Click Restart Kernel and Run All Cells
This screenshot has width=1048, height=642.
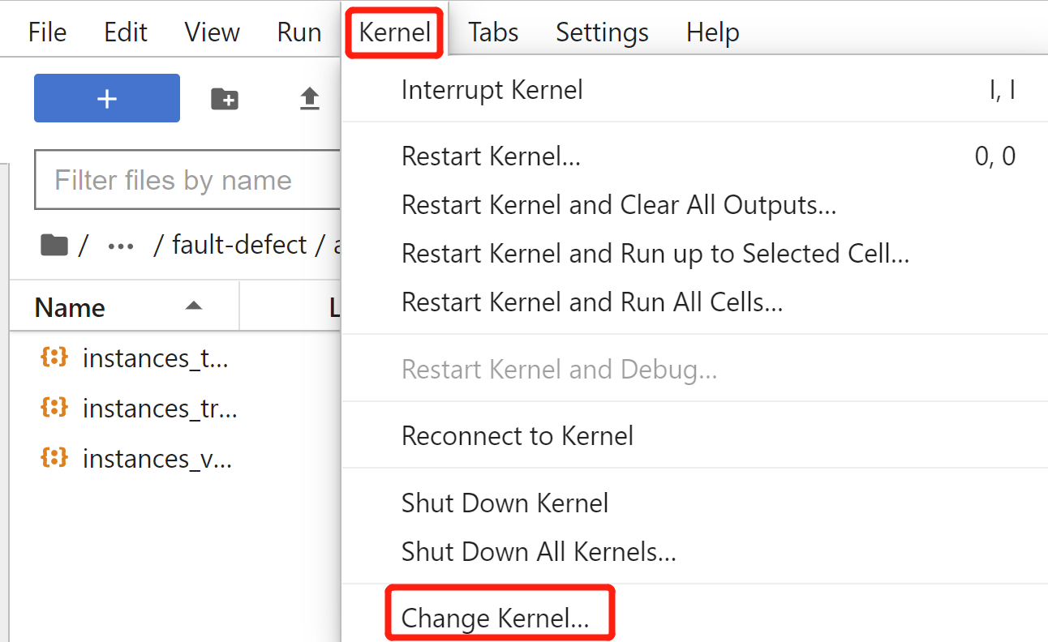tap(591, 302)
